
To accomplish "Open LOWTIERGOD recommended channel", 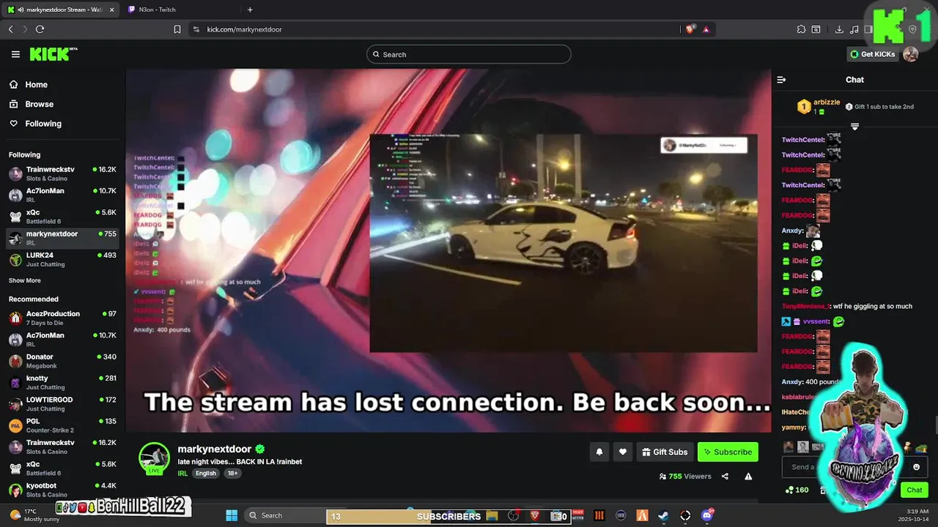I will click(x=62, y=404).
